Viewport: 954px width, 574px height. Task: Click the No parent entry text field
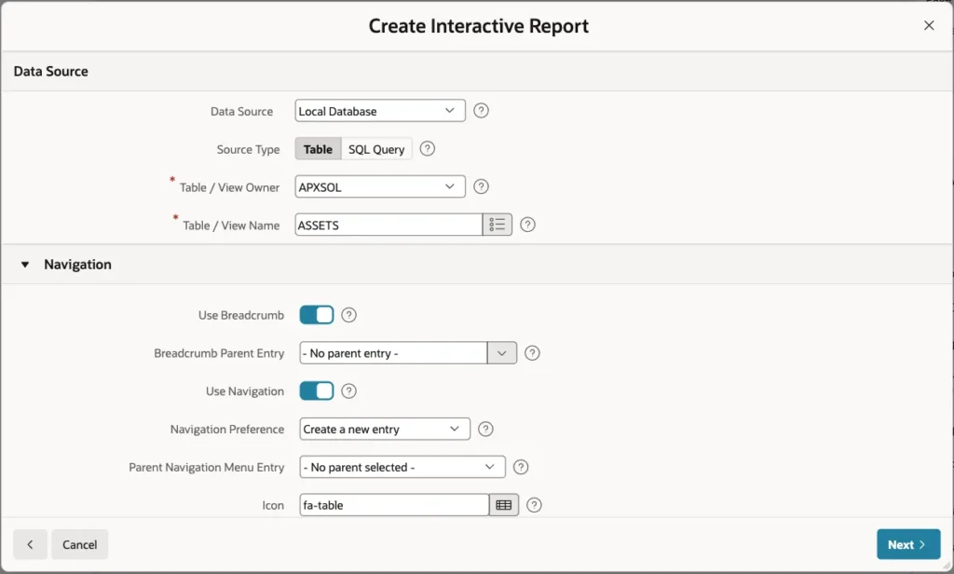[393, 353]
